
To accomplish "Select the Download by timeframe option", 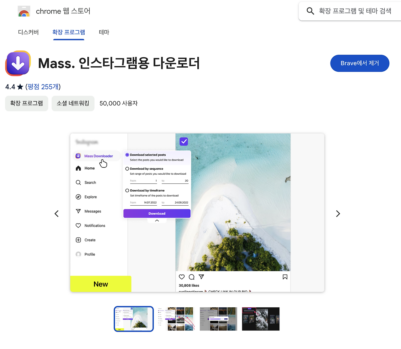I will pyautogui.click(x=127, y=190).
